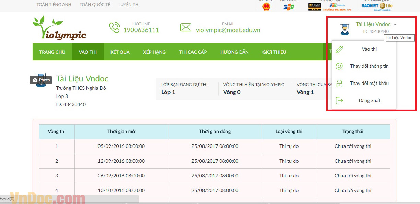Open the XẾP HẠNG menu item
Viewport: 420px width, 204px height.
click(x=154, y=52)
